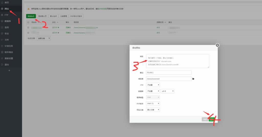Toggle the select-all checkbox in table header
Viewport: 262px width, 137px height.
[x=28, y=22]
